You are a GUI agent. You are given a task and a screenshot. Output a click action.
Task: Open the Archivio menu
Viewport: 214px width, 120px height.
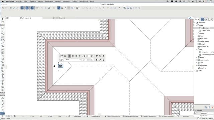(x=19, y=1)
